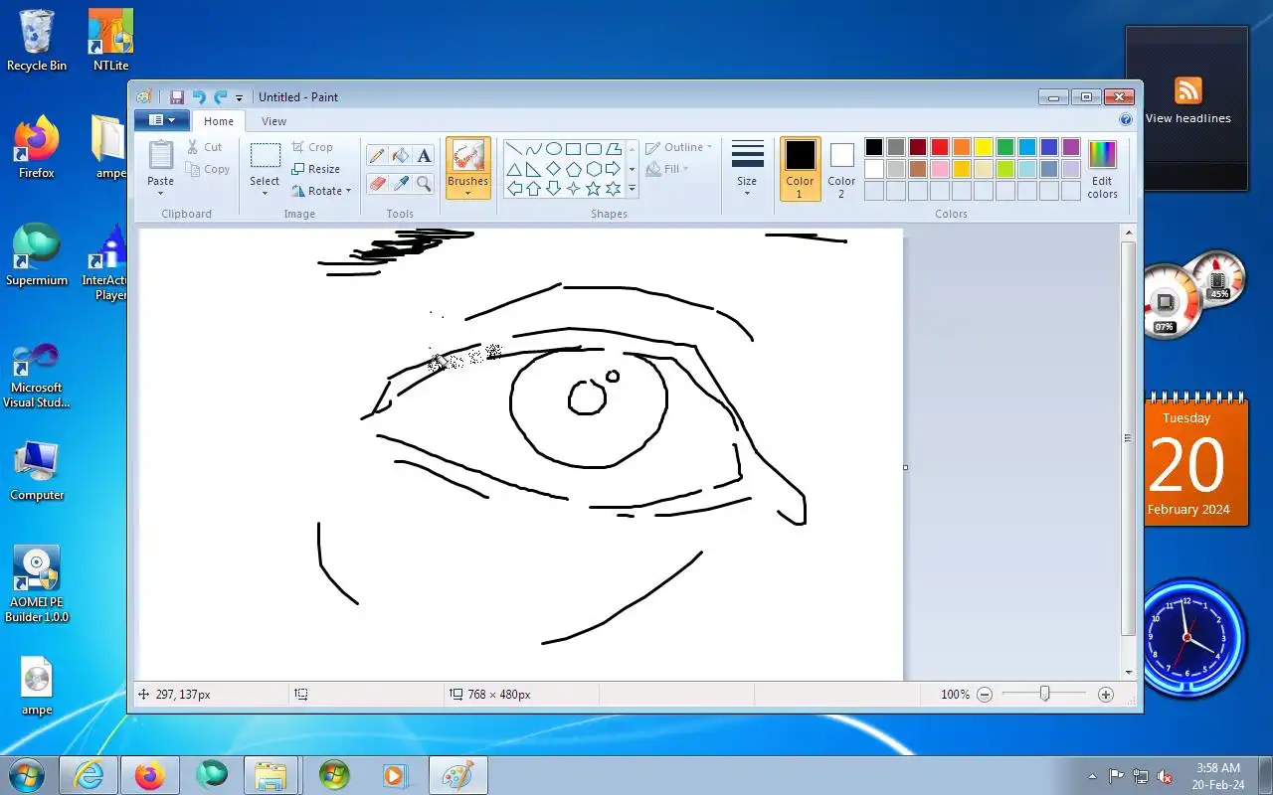Image resolution: width=1273 pixels, height=795 pixels.
Task: Choose the Hexagon shape
Action: tap(594, 169)
